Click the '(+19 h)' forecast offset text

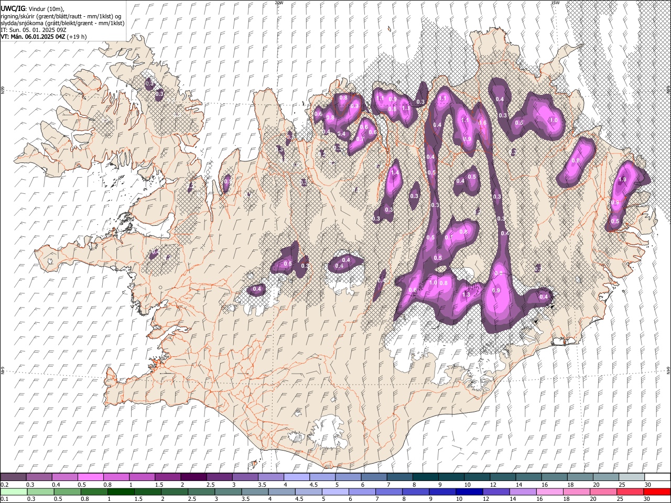click(x=77, y=37)
